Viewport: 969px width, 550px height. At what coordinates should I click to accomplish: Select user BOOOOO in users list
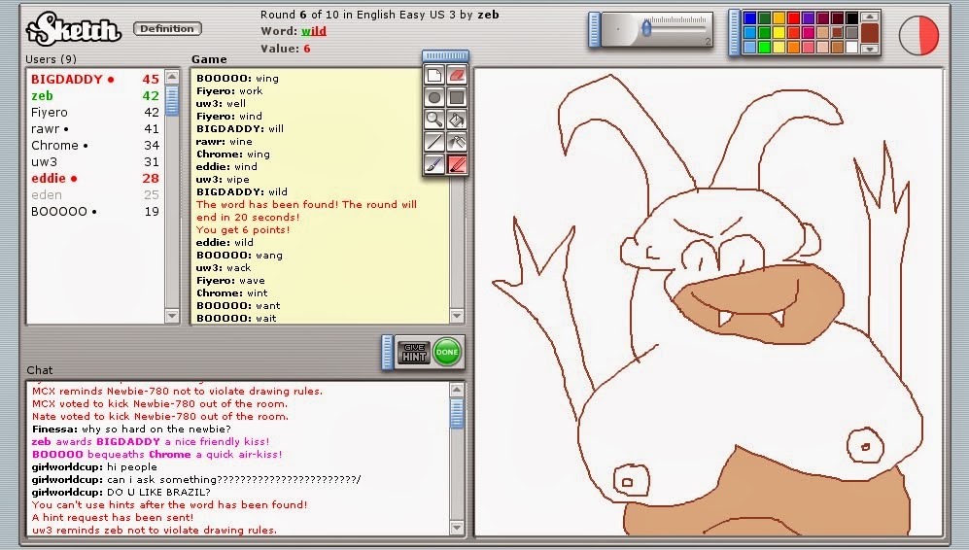[95, 211]
